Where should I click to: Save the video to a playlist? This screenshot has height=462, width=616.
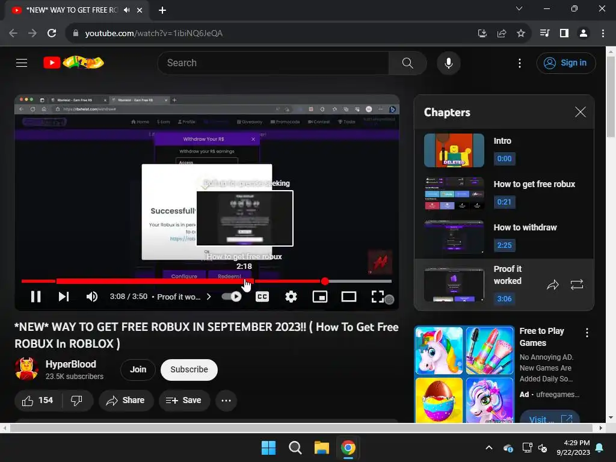(184, 400)
